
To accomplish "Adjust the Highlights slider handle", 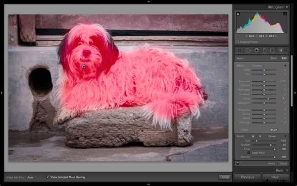I will coord(264,90).
